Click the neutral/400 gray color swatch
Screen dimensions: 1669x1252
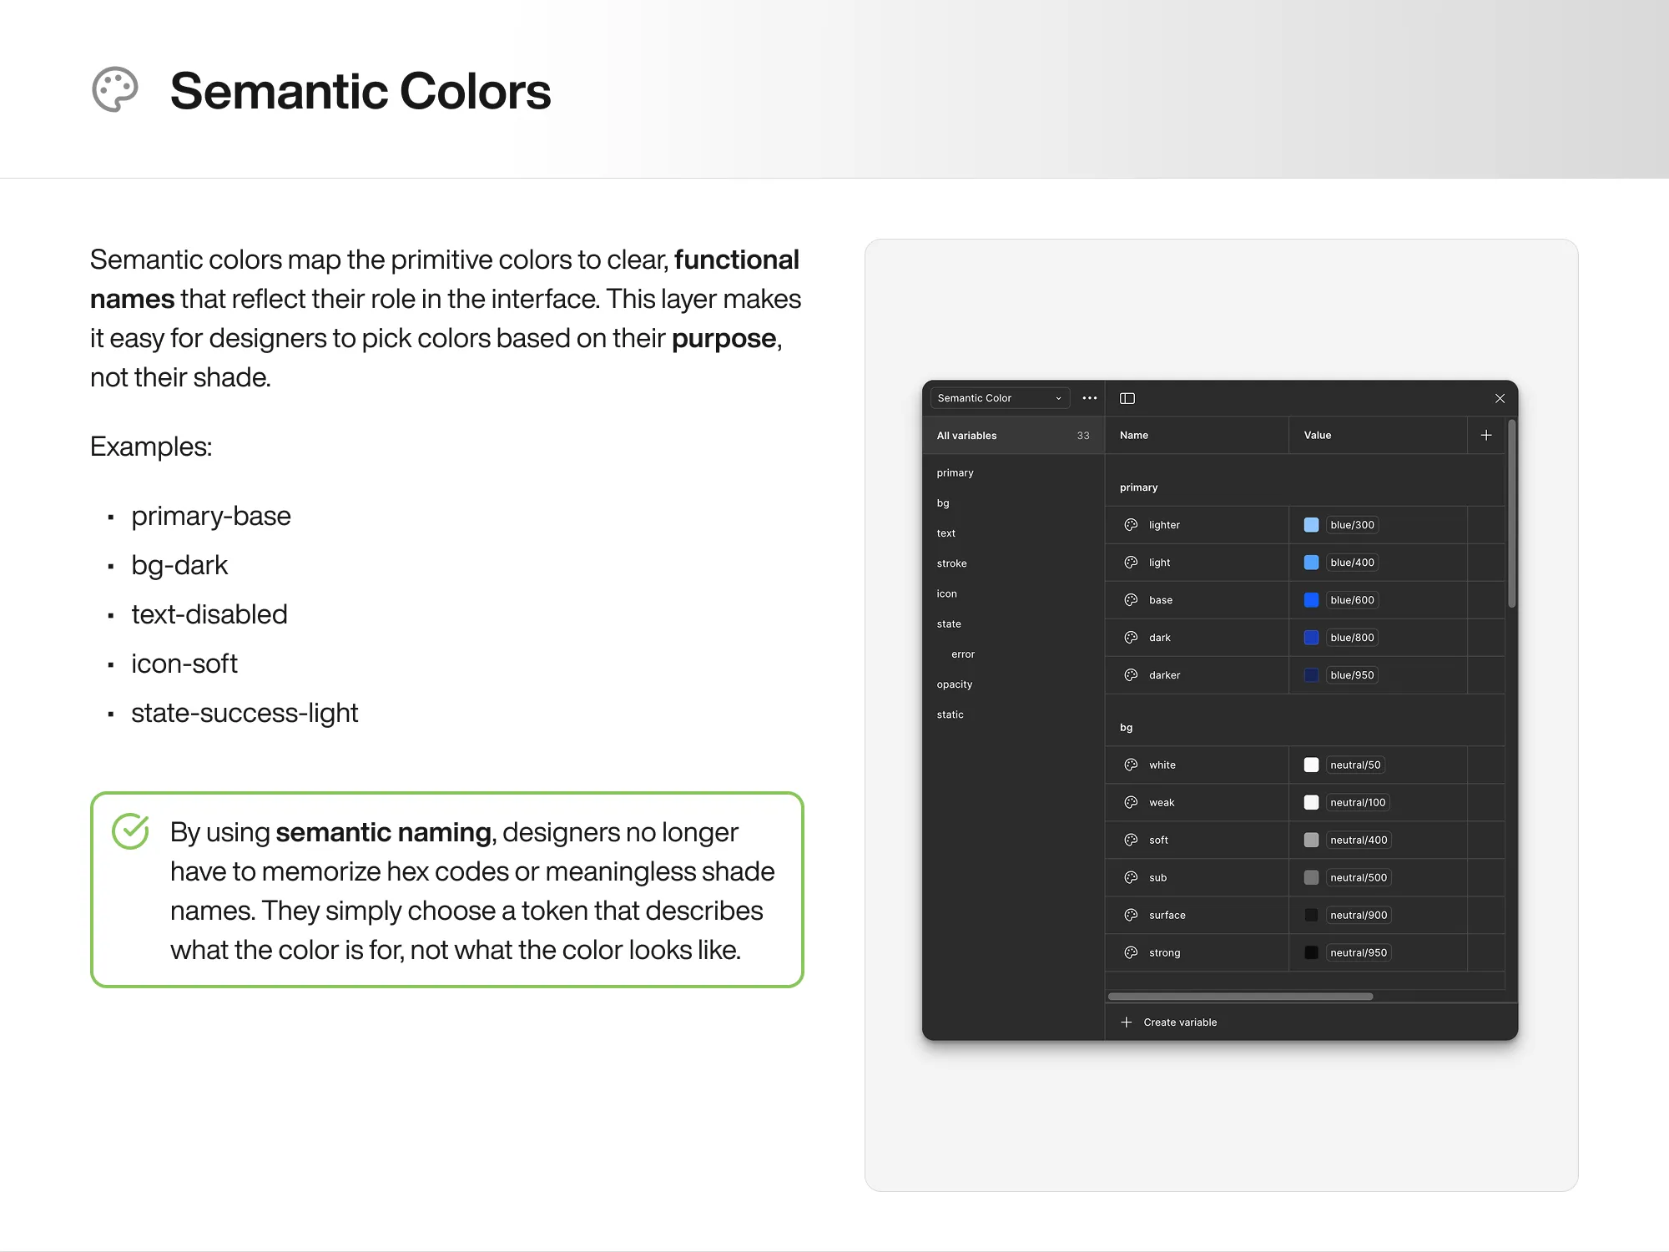(1311, 840)
